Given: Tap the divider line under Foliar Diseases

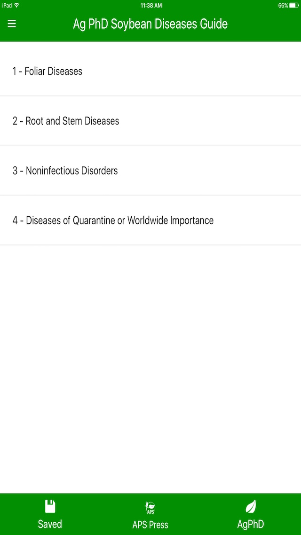Looking at the screenshot, I should 150,96.
